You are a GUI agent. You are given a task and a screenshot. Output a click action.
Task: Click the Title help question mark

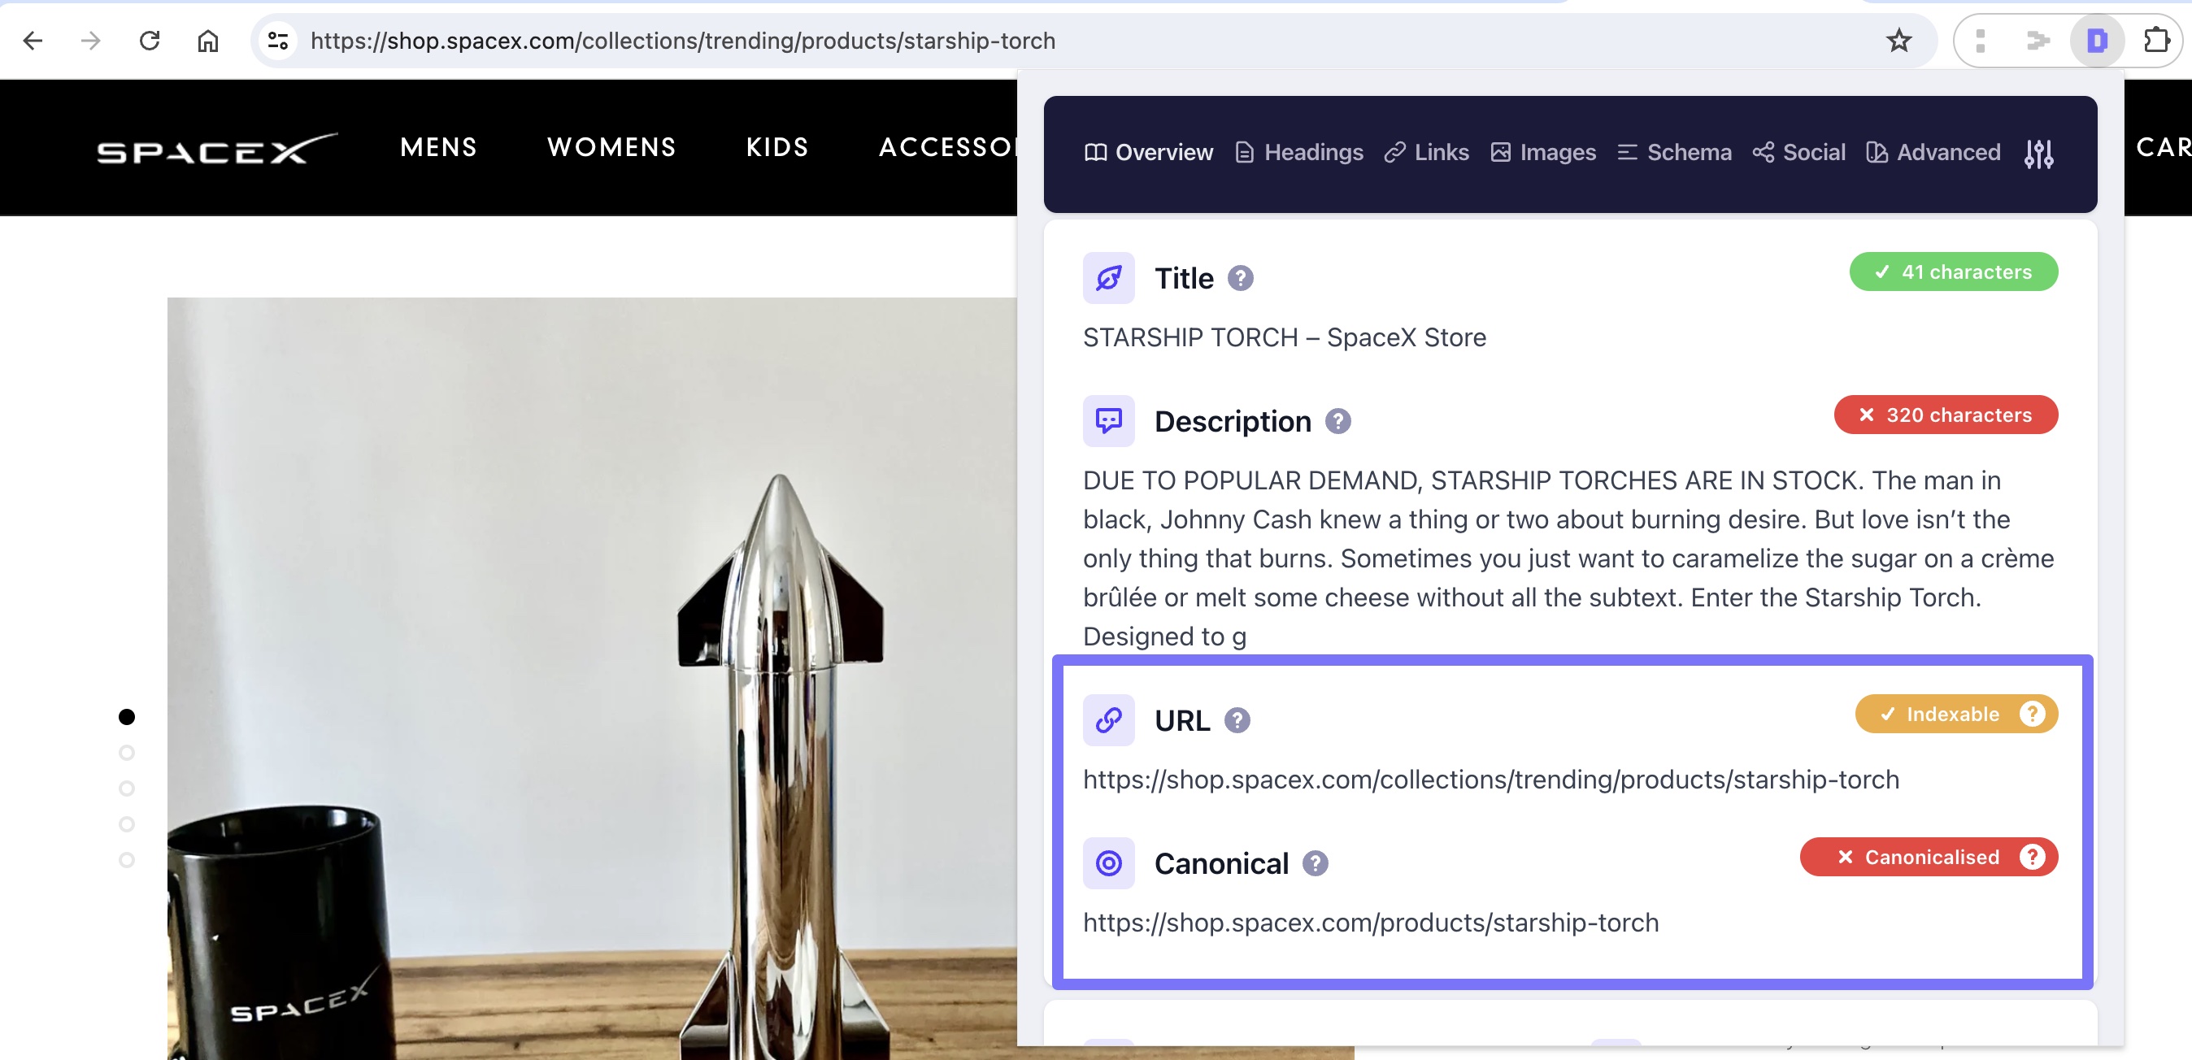pyautogui.click(x=1242, y=278)
